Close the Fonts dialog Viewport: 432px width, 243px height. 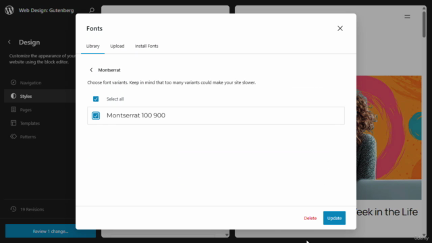pos(340,28)
